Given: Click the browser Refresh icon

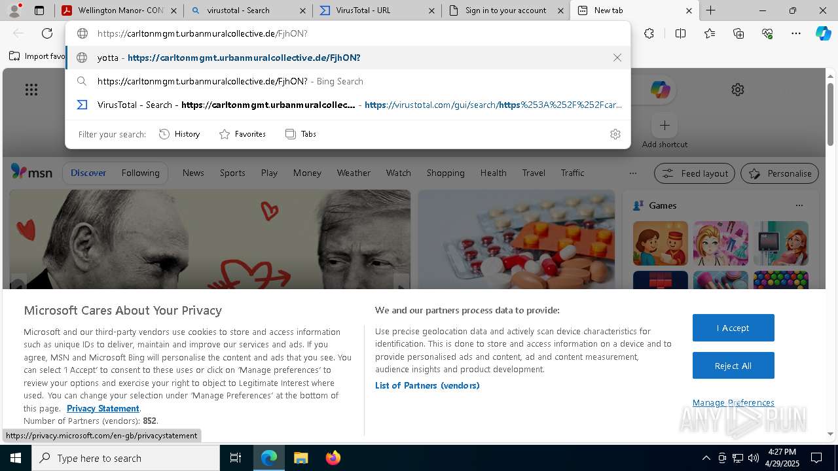Looking at the screenshot, I should click(x=47, y=33).
